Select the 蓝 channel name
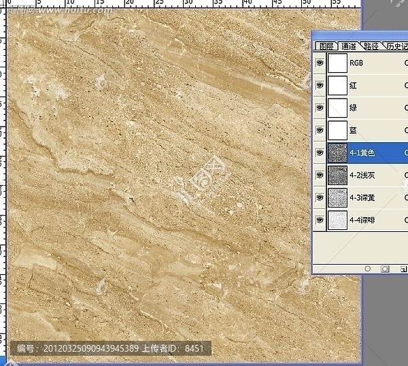The height and width of the screenshot is (366, 408). click(x=353, y=130)
